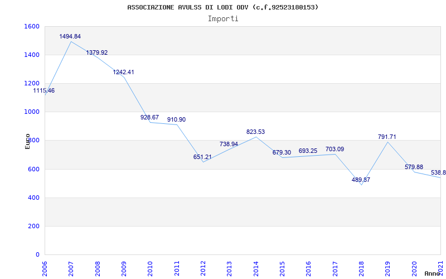Click the 1242.41 data point label
Image resolution: width=446 pixels, height=279 pixels.
[x=123, y=73]
